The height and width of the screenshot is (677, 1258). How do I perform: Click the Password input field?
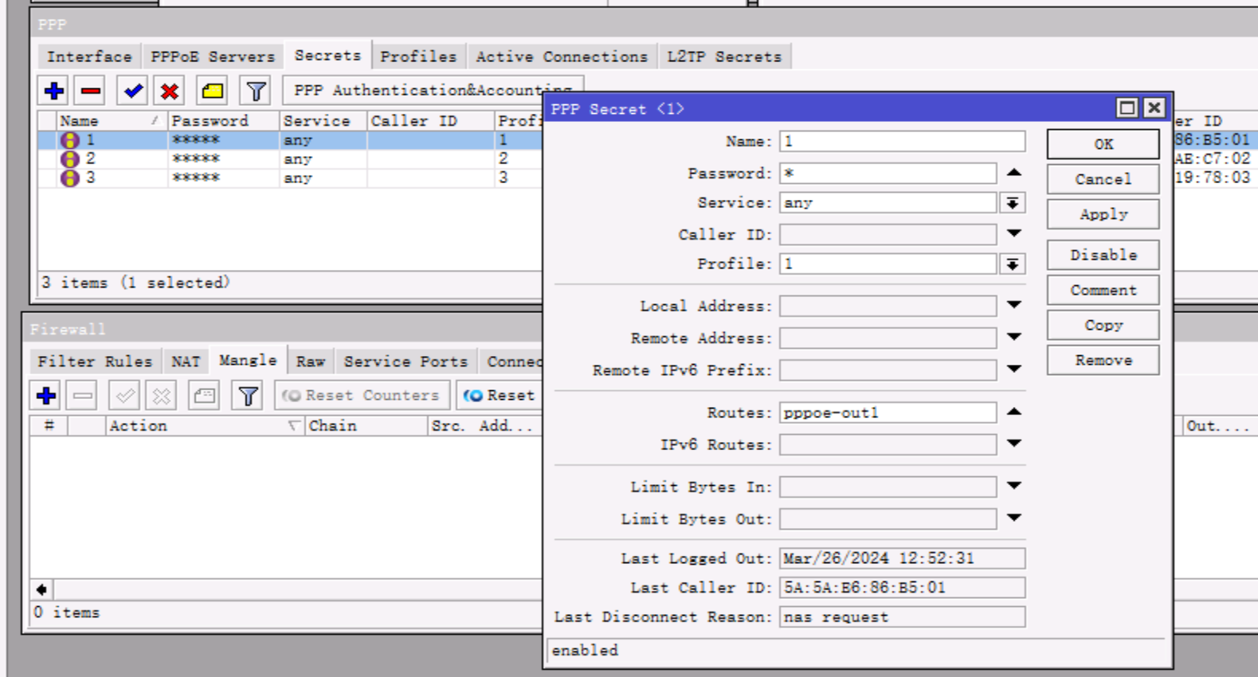point(888,173)
